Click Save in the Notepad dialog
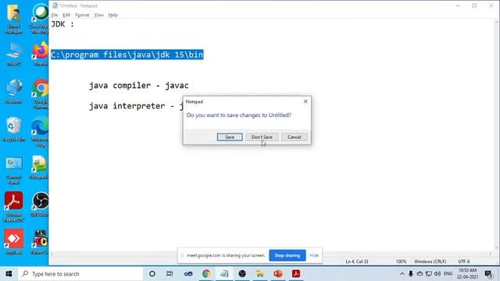Screen dimensions: 500x281 click(x=230, y=137)
